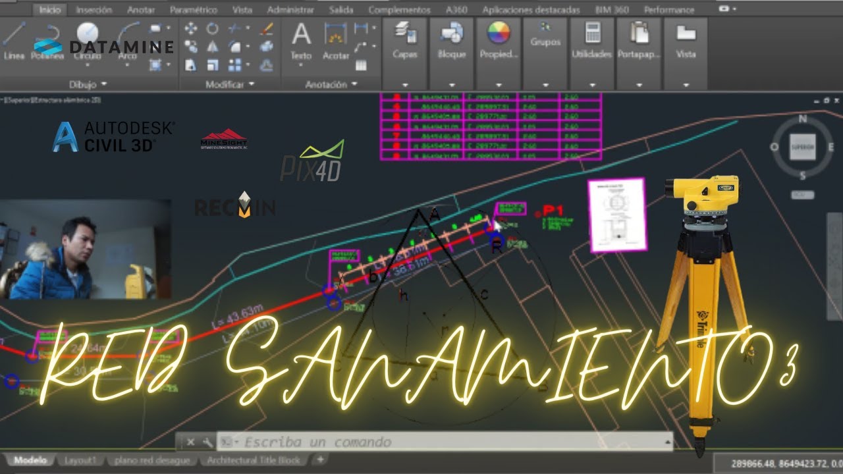Screen dimensions: 843x474
Task: Click the SUPERIOR face of ViewCube
Action: [803, 147]
